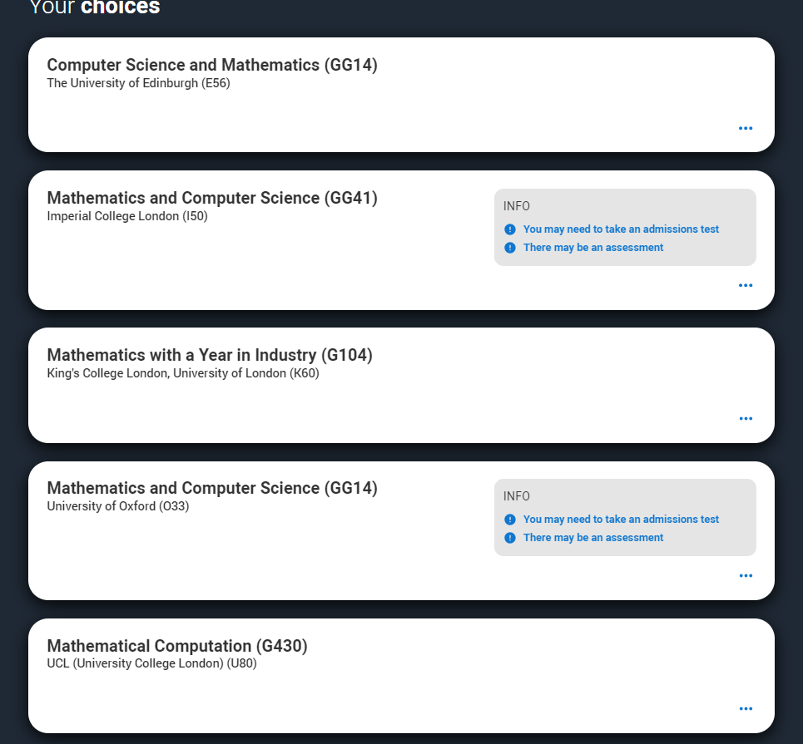This screenshot has width=803, height=744.
Task: Open three-dot menu for Imperial College choice
Action: 745,285
